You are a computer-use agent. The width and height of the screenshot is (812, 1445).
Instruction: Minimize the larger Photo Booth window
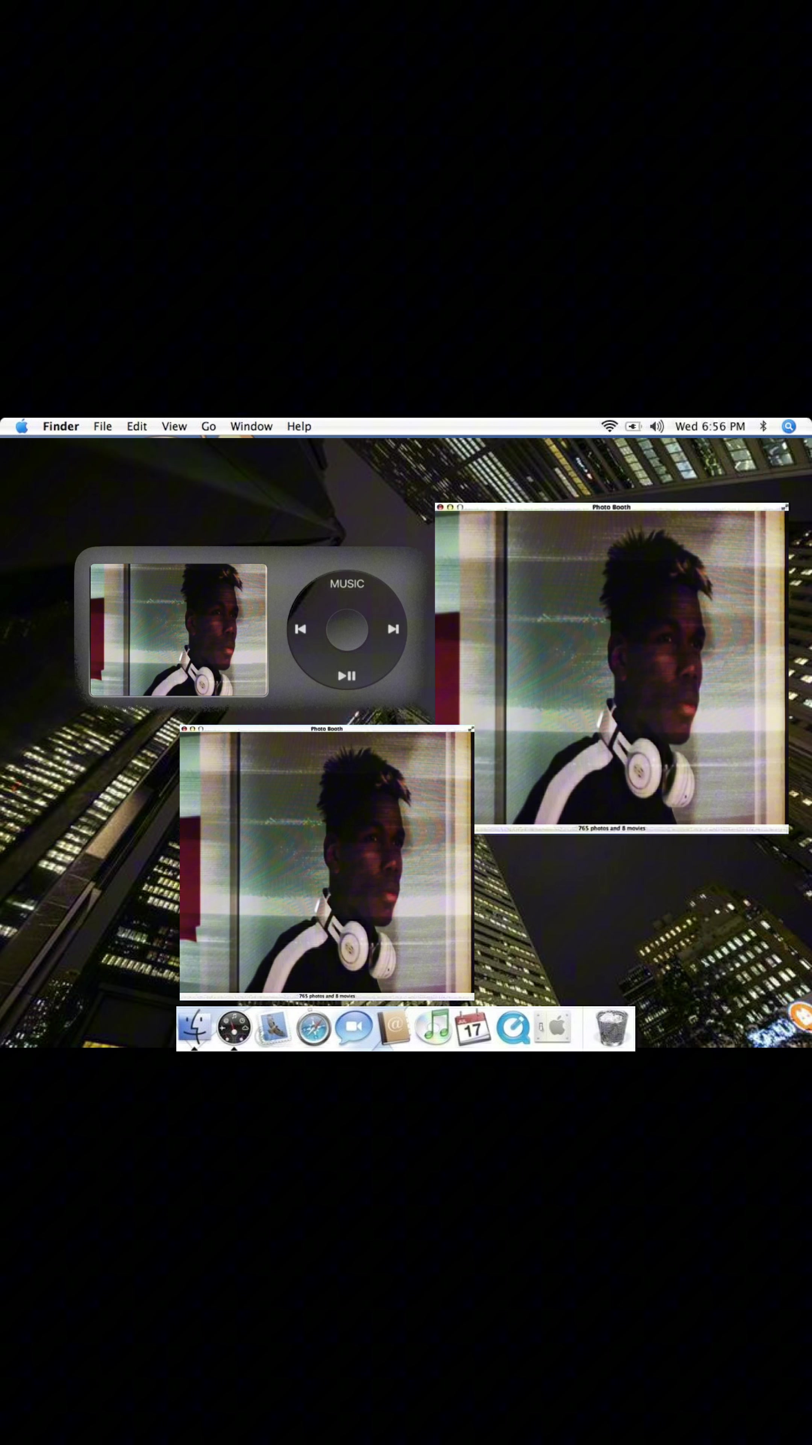click(450, 507)
